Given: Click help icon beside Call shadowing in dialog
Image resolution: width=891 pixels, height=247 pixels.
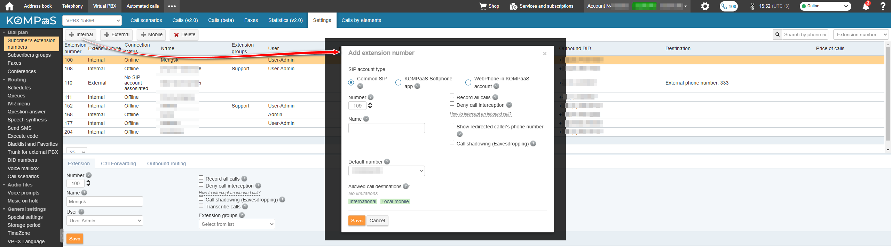Looking at the screenshot, I should (x=533, y=144).
